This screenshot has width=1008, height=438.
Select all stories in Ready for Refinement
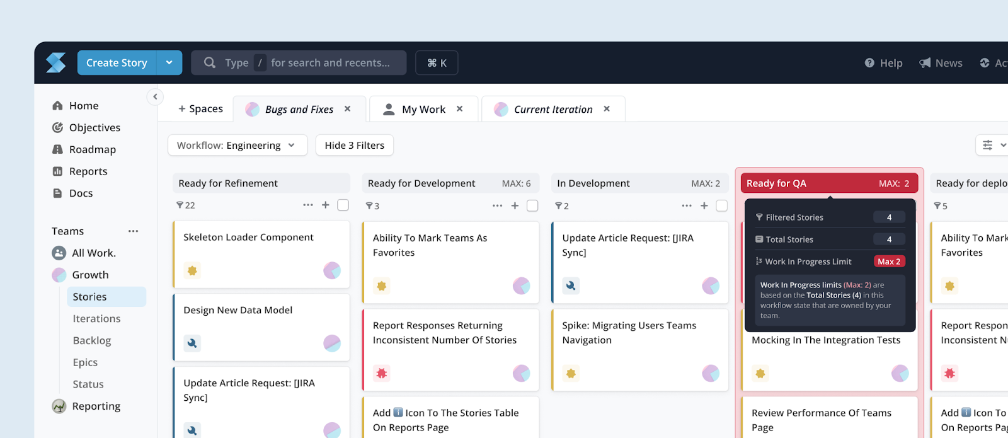coord(343,205)
